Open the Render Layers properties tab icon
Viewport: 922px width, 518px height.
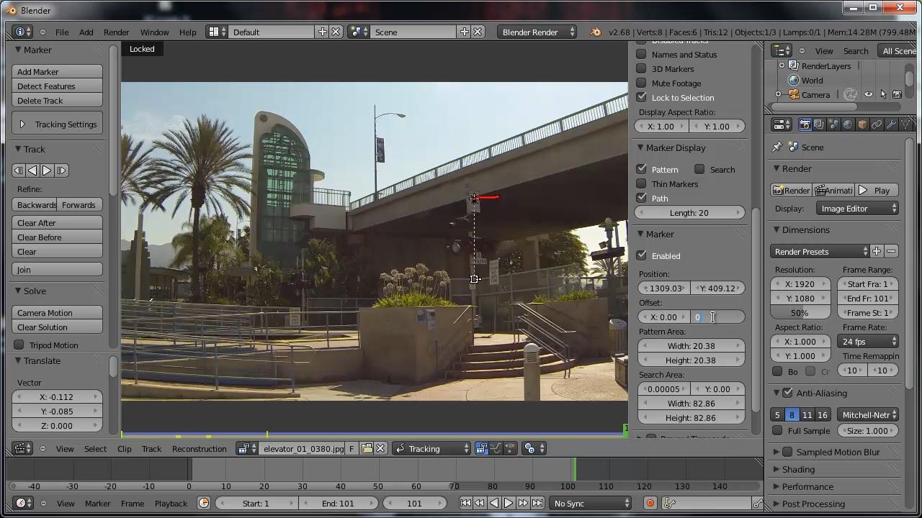(x=819, y=124)
